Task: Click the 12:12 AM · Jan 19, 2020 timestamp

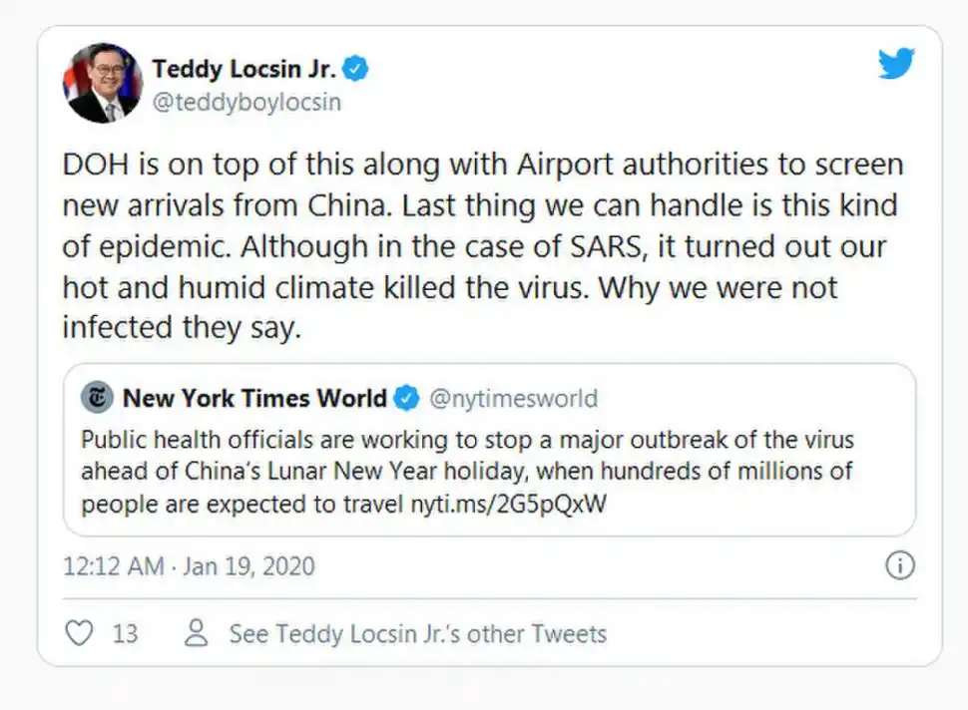Action: (189, 566)
